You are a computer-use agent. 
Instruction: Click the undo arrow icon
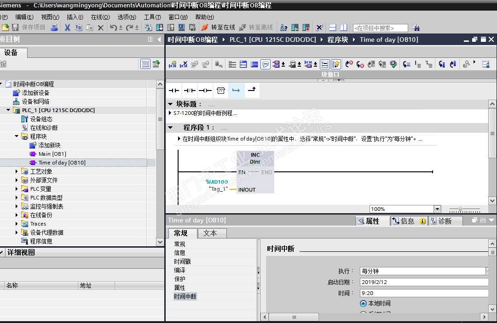(113, 28)
